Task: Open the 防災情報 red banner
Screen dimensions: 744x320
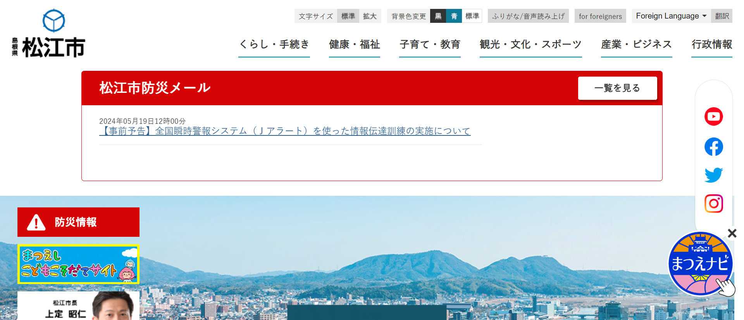Action: tap(78, 222)
